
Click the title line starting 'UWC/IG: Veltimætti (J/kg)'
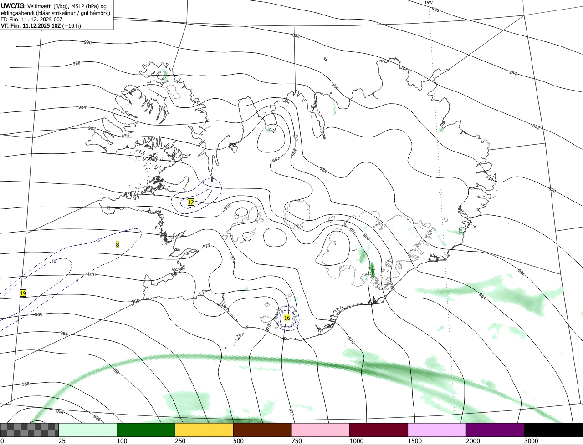point(53,6)
